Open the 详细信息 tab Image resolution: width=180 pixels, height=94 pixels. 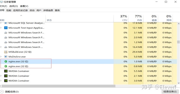[48, 10]
